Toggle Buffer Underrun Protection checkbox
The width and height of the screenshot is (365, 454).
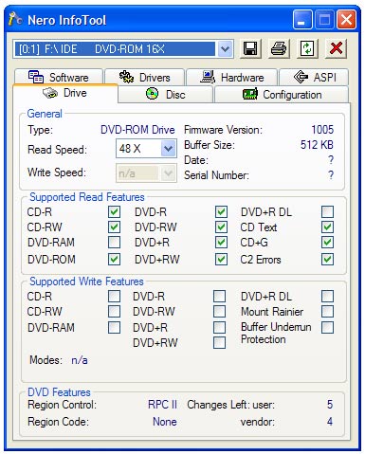(x=327, y=328)
